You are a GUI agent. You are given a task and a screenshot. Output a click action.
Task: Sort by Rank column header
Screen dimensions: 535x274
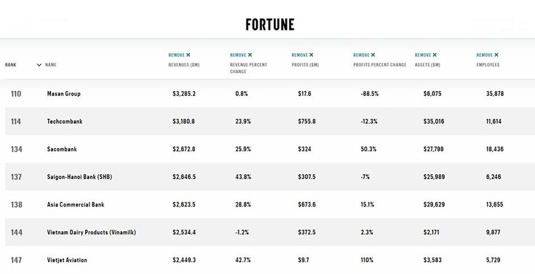tap(10, 65)
